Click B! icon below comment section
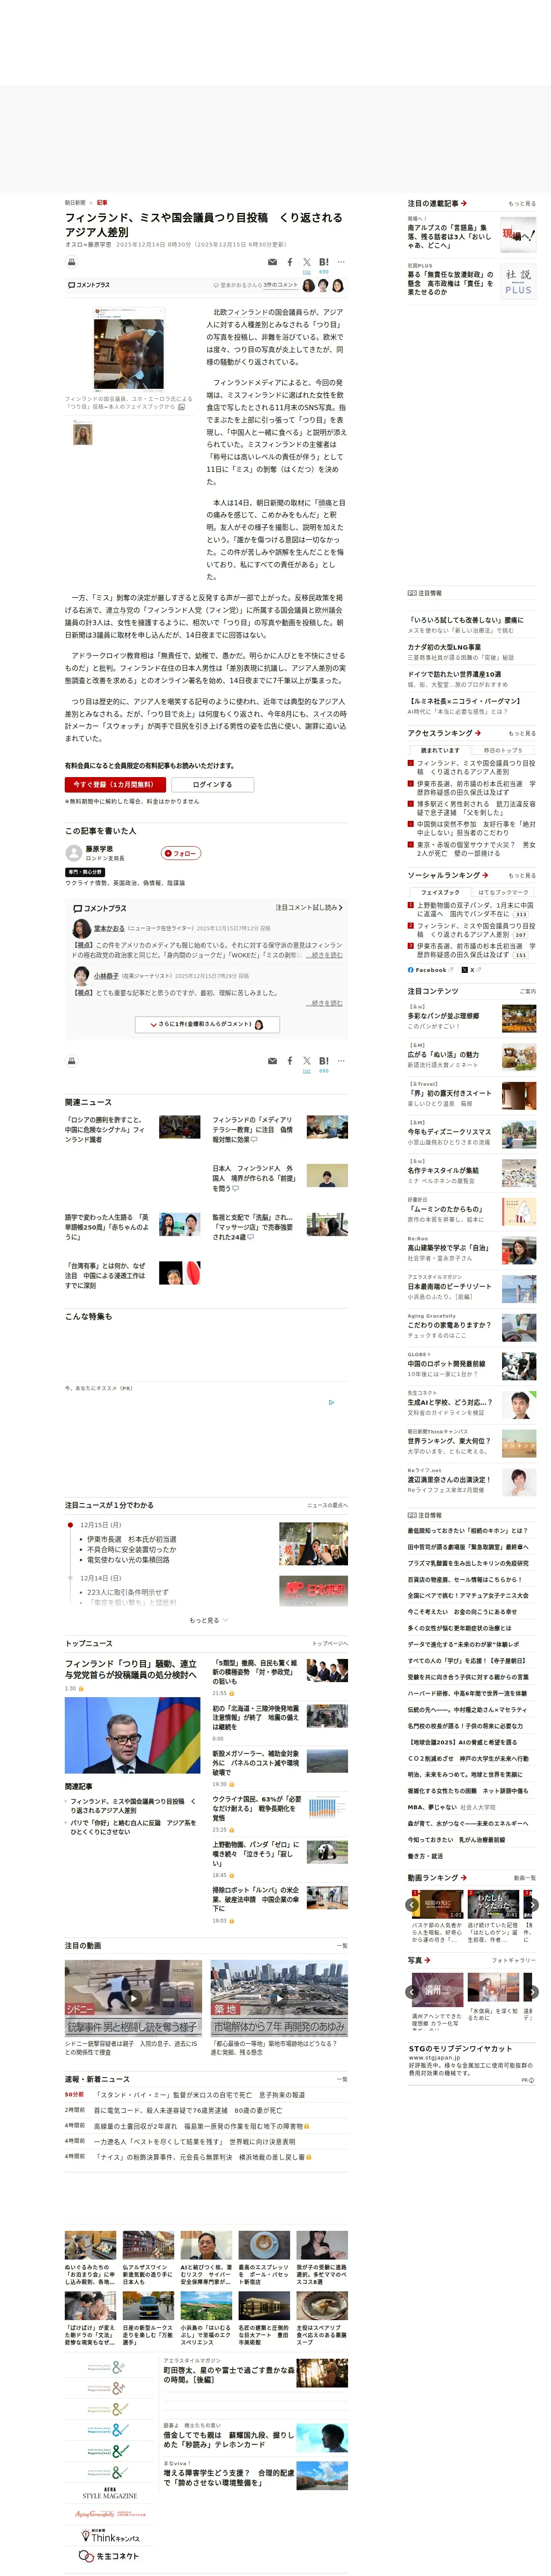551x2576 pixels. pos(324,1060)
